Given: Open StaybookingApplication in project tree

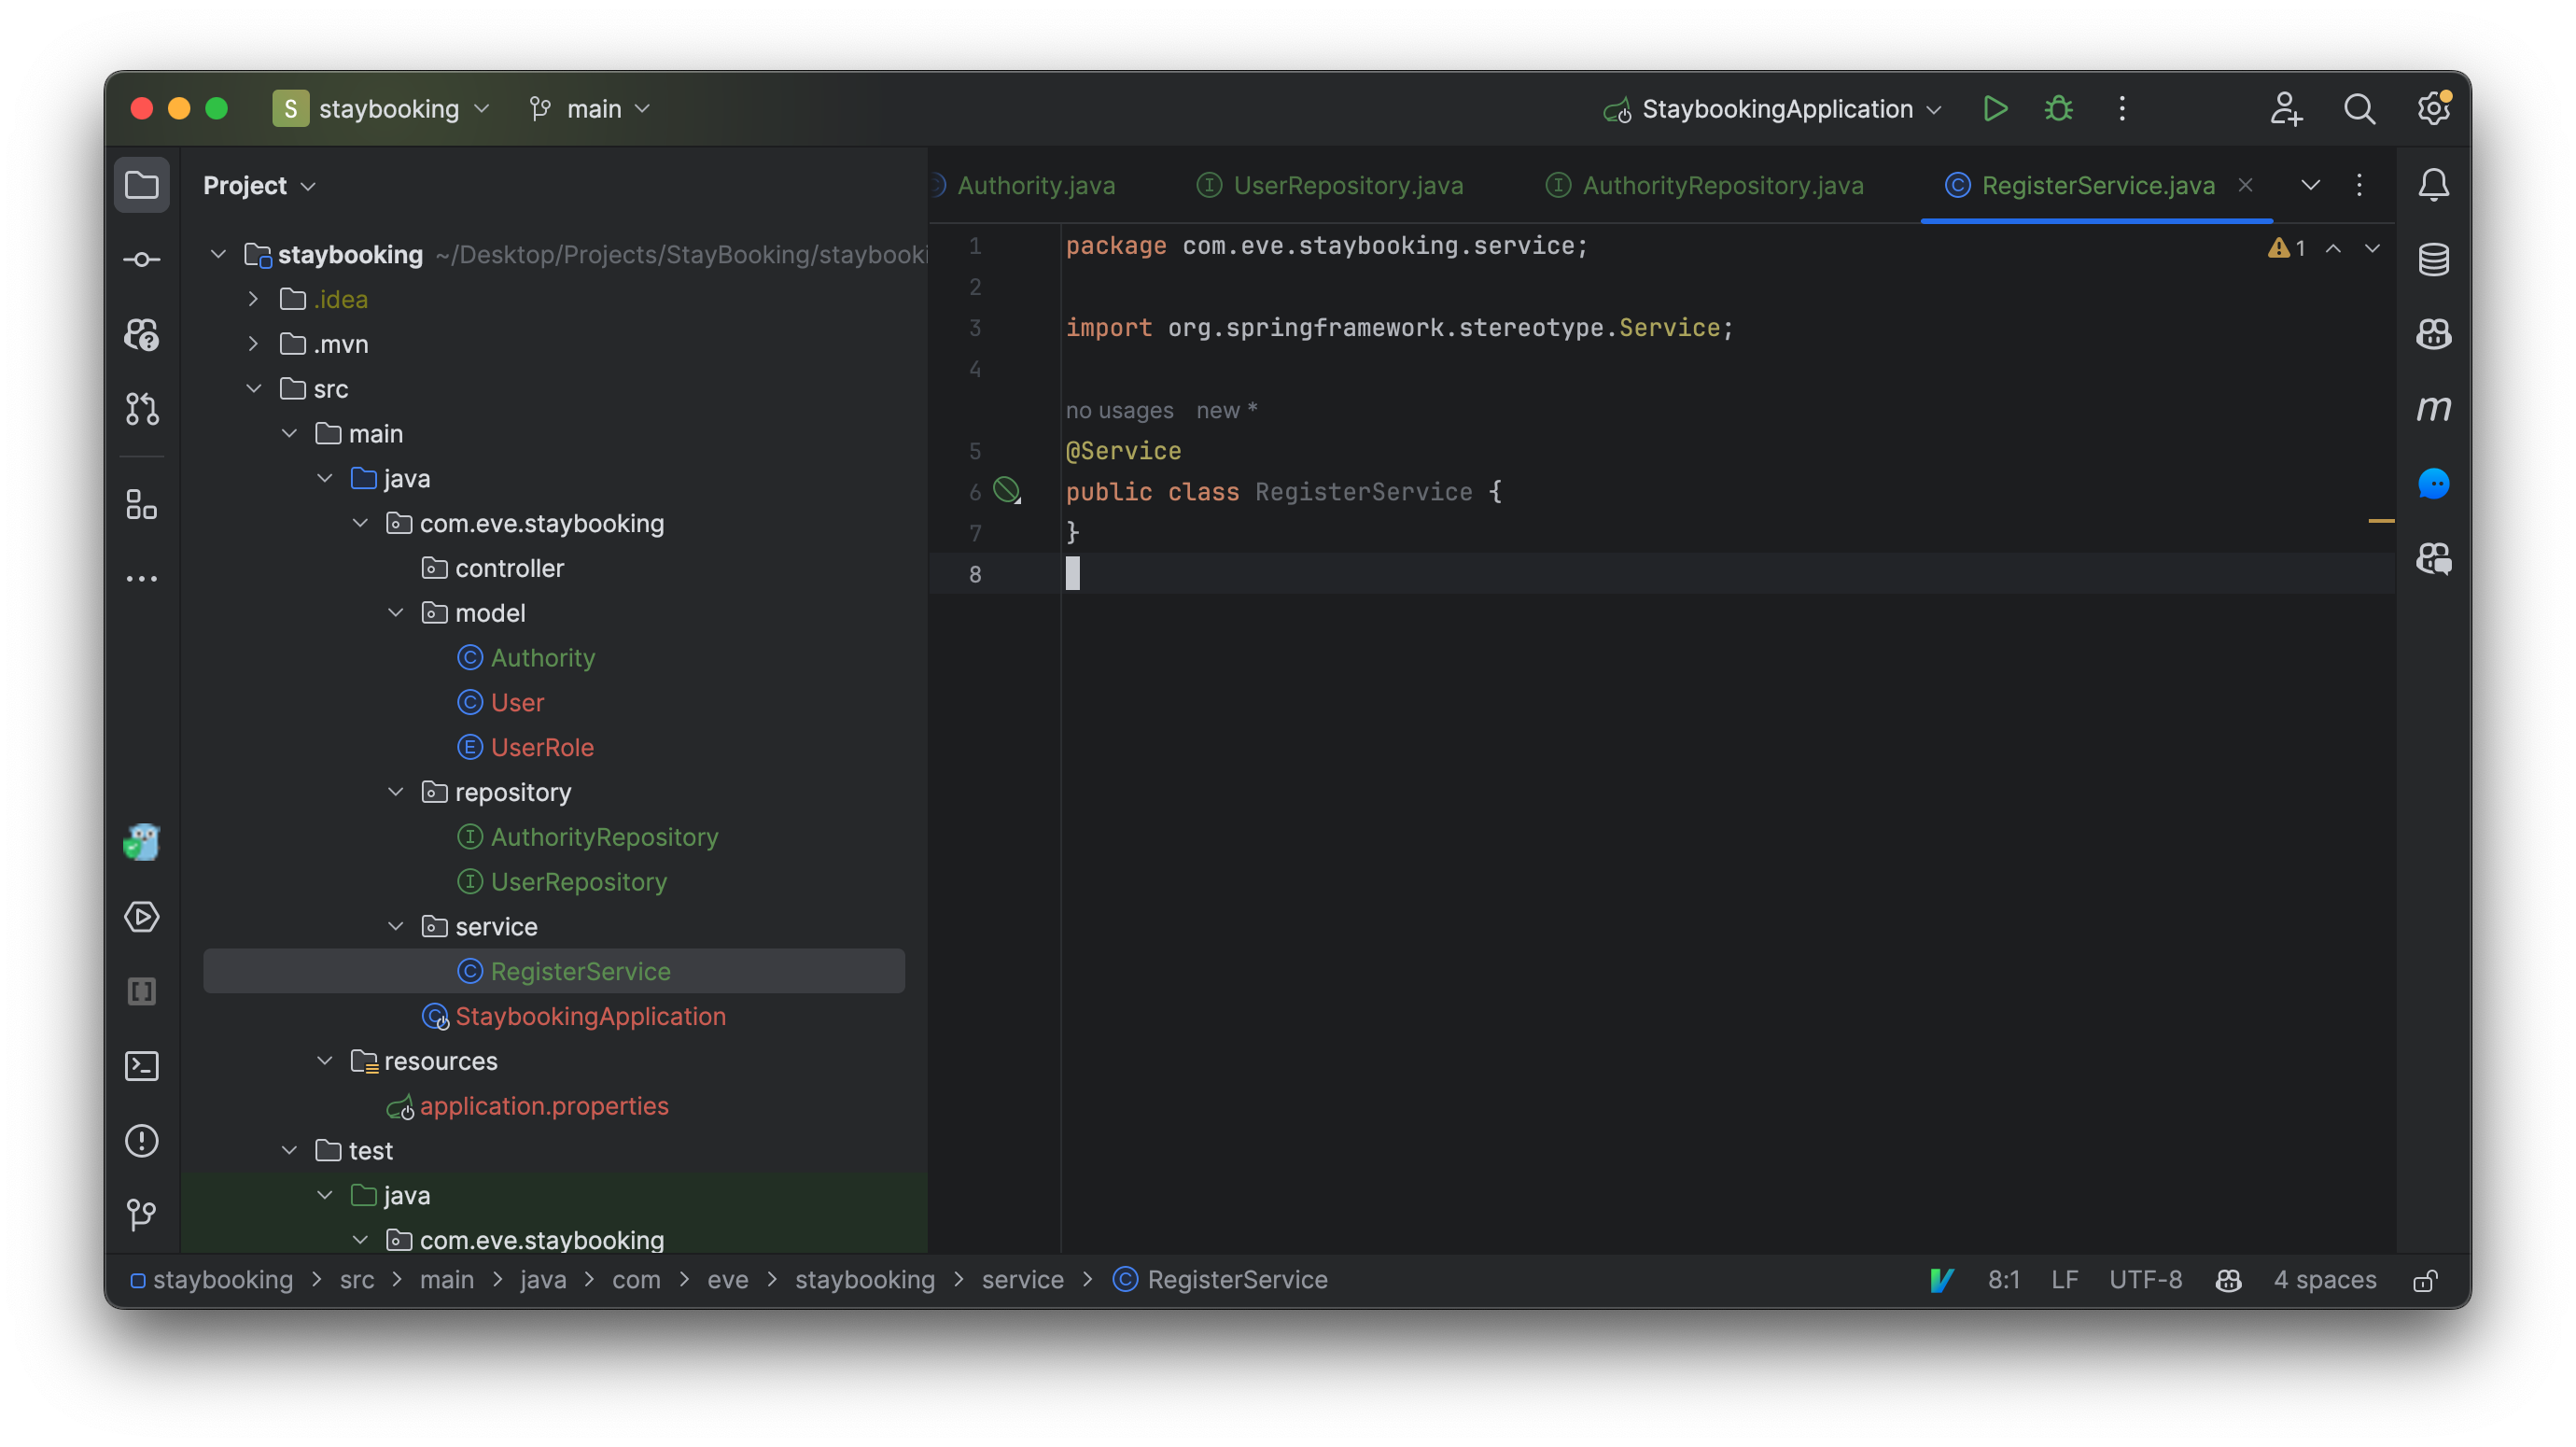Looking at the screenshot, I should tap(589, 1016).
